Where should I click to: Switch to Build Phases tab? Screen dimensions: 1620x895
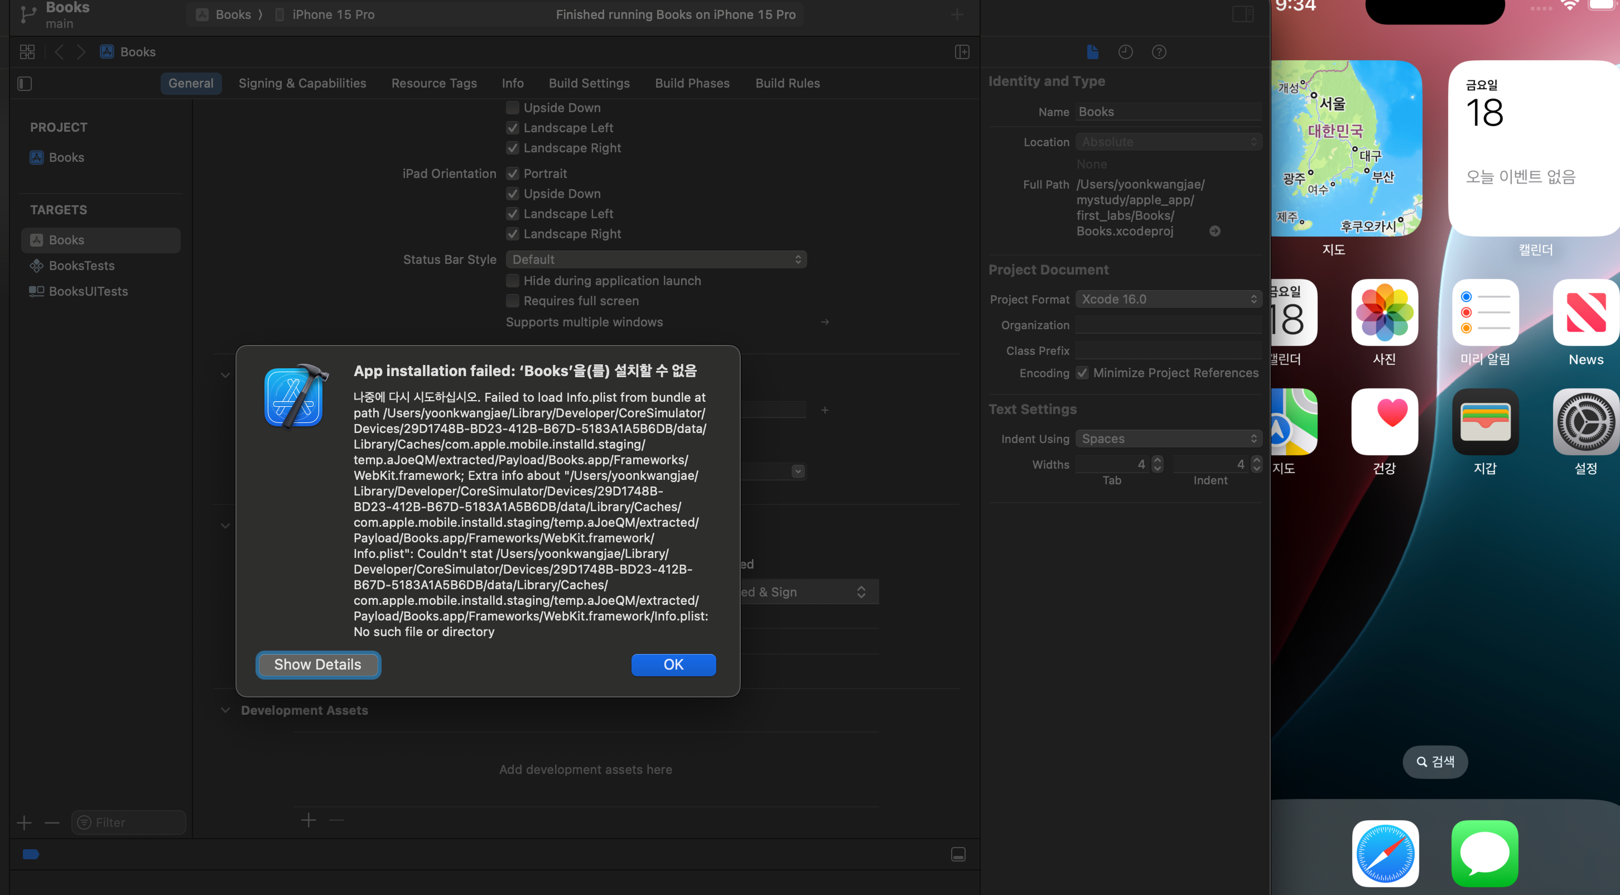pyautogui.click(x=692, y=83)
